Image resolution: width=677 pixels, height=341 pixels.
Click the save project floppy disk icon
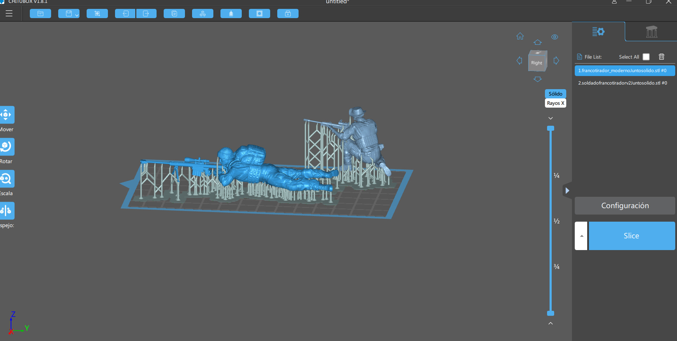point(69,13)
